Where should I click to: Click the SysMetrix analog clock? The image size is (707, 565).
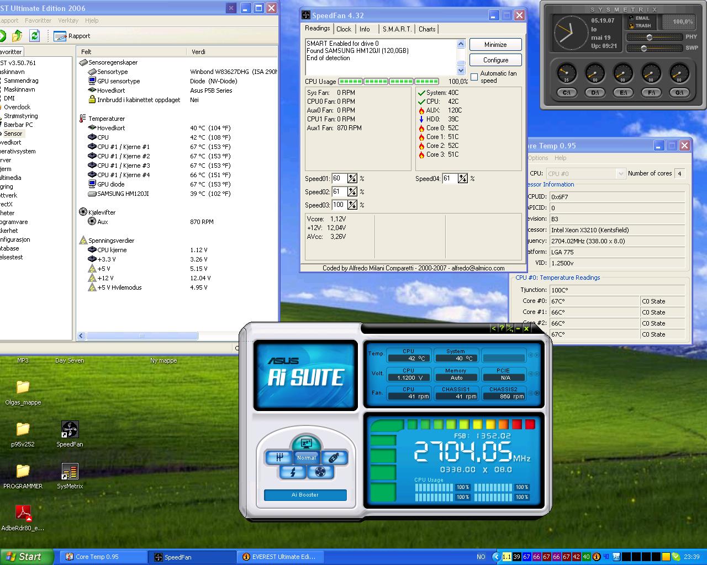coord(571,33)
